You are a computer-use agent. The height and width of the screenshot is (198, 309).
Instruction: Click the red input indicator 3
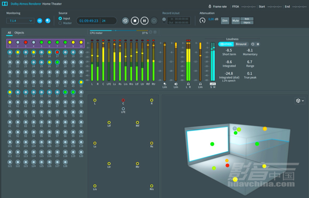tap(26, 42)
